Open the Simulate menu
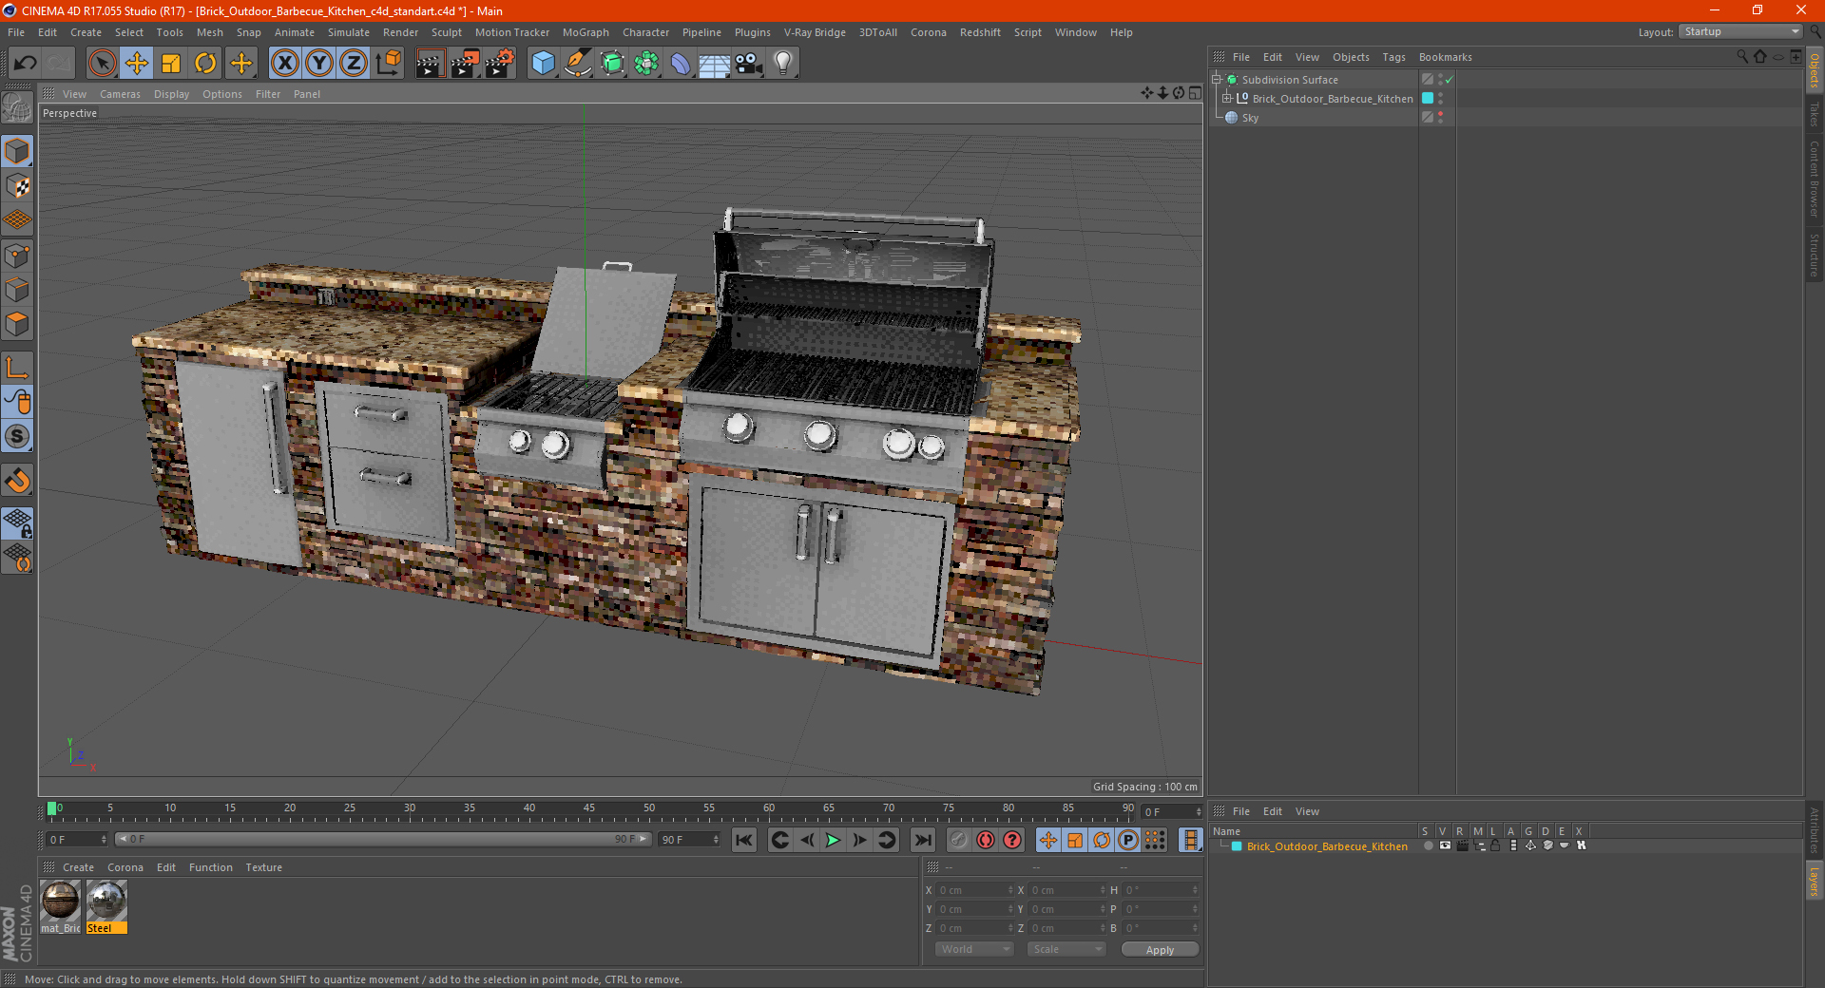The image size is (1825, 988). [348, 32]
